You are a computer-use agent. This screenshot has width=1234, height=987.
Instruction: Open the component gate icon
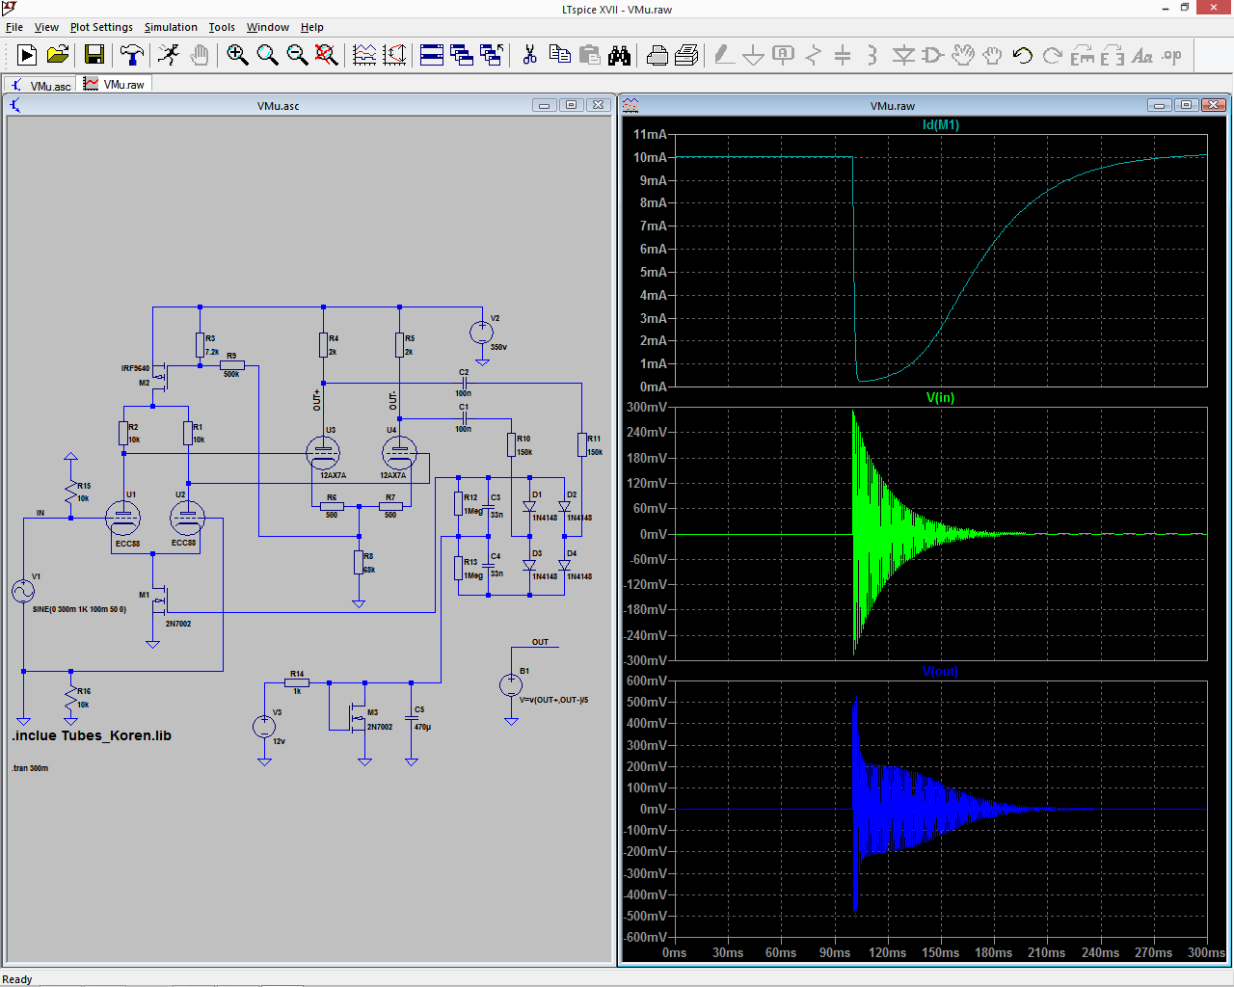point(932,55)
